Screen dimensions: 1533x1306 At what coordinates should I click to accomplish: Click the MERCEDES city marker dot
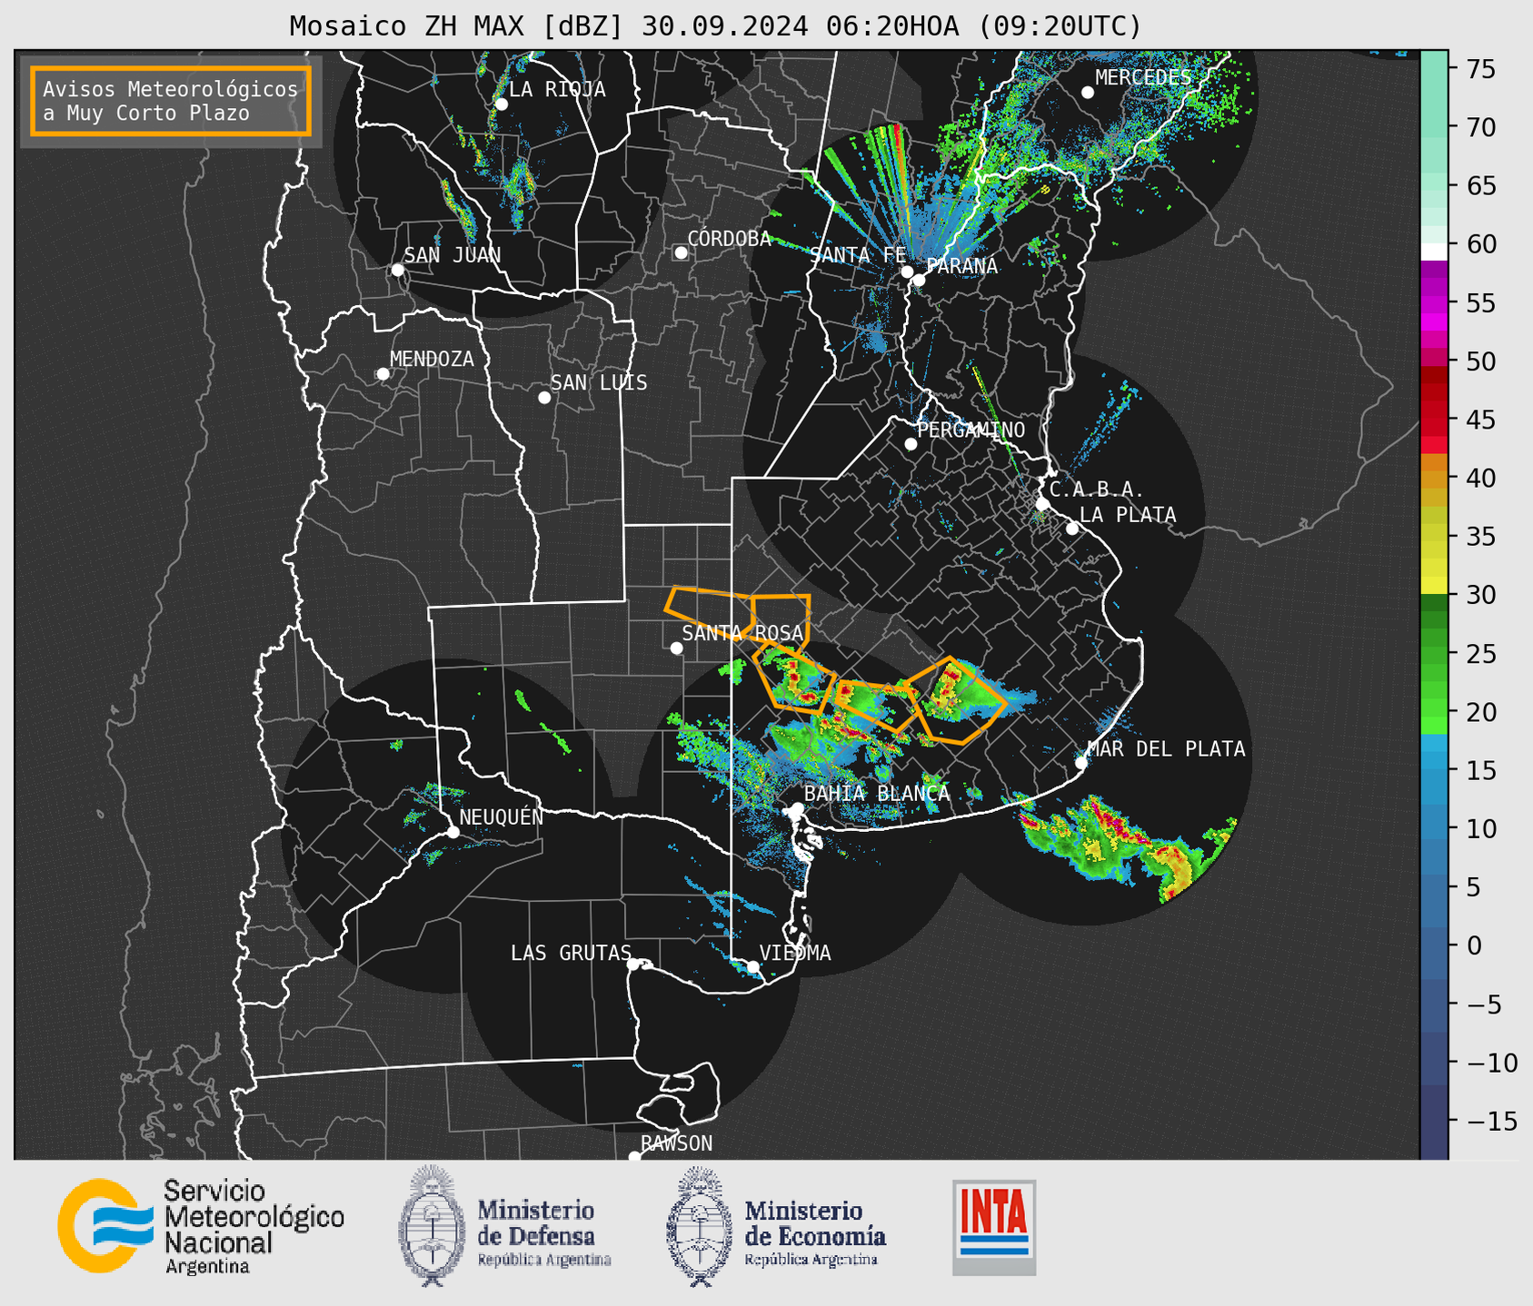point(1087,93)
